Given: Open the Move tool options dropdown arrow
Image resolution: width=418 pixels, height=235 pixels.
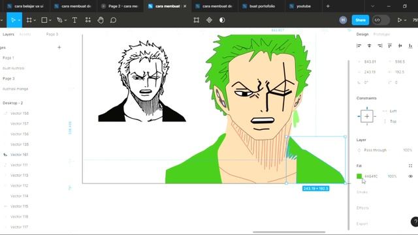Looking at the screenshot, I should pyautogui.click(x=19, y=20).
